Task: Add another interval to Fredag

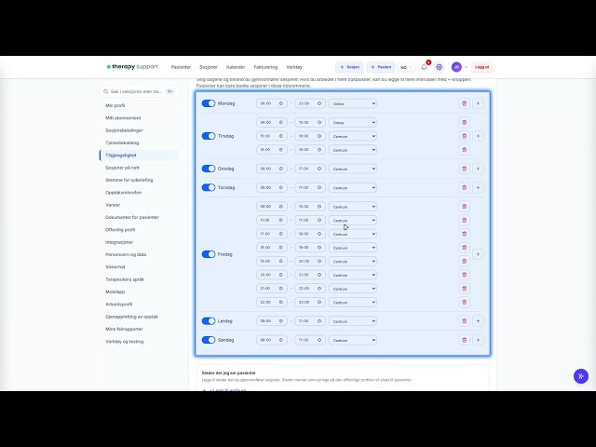Action: [x=478, y=254]
